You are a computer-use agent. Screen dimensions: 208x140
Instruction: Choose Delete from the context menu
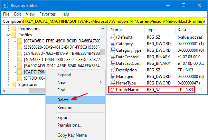[x=63, y=100]
